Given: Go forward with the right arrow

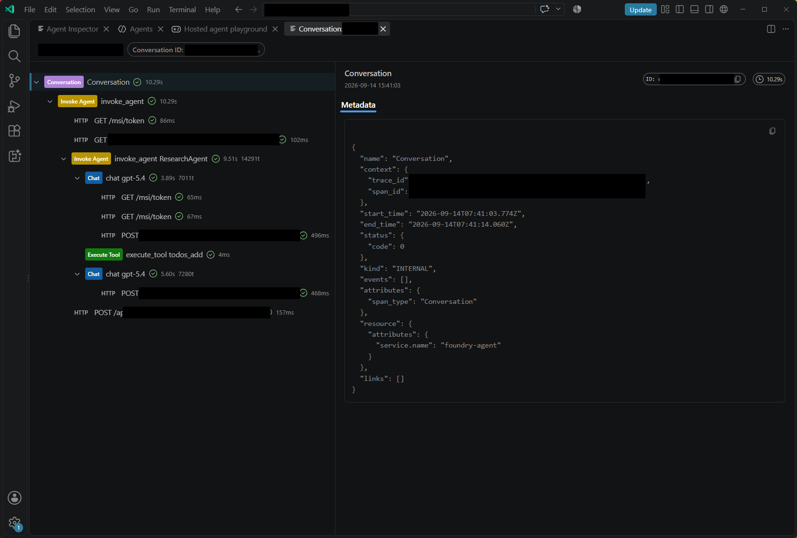Looking at the screenshot, I should (x=254, y=9).
